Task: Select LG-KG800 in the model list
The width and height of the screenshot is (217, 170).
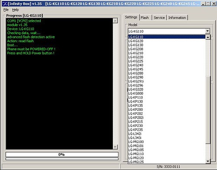Action: point(167,93)
